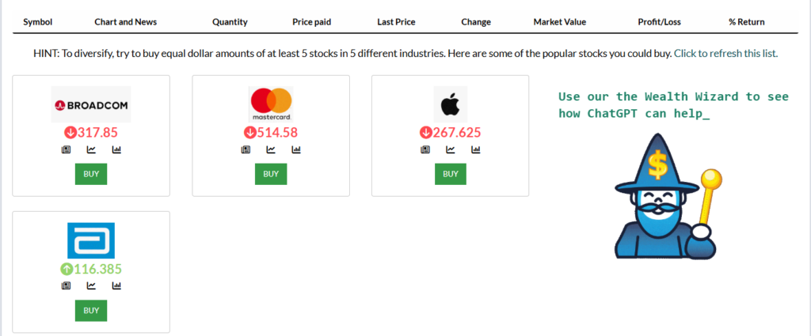Screen dimensions: 811x336
Task: Click the Broadcom logo
Action: [x=91, y=104]
